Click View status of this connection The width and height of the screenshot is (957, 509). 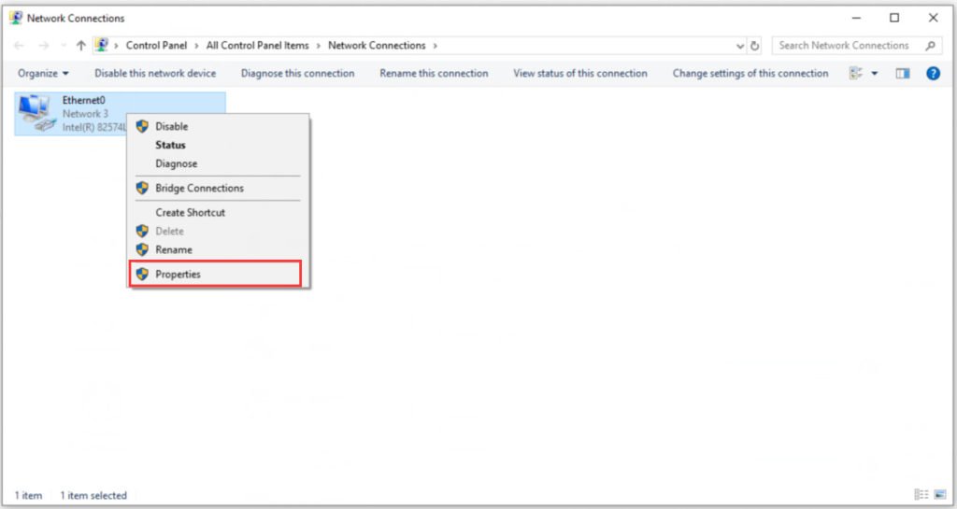[579, 73]
